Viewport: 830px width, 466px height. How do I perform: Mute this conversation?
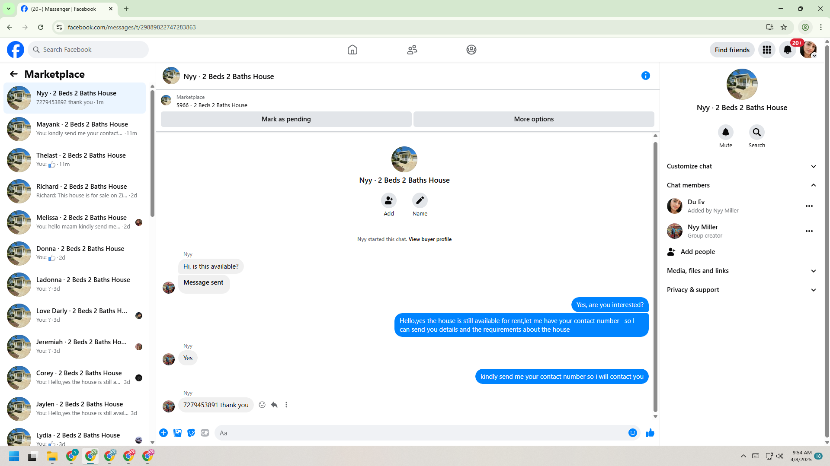pos(726,132)
